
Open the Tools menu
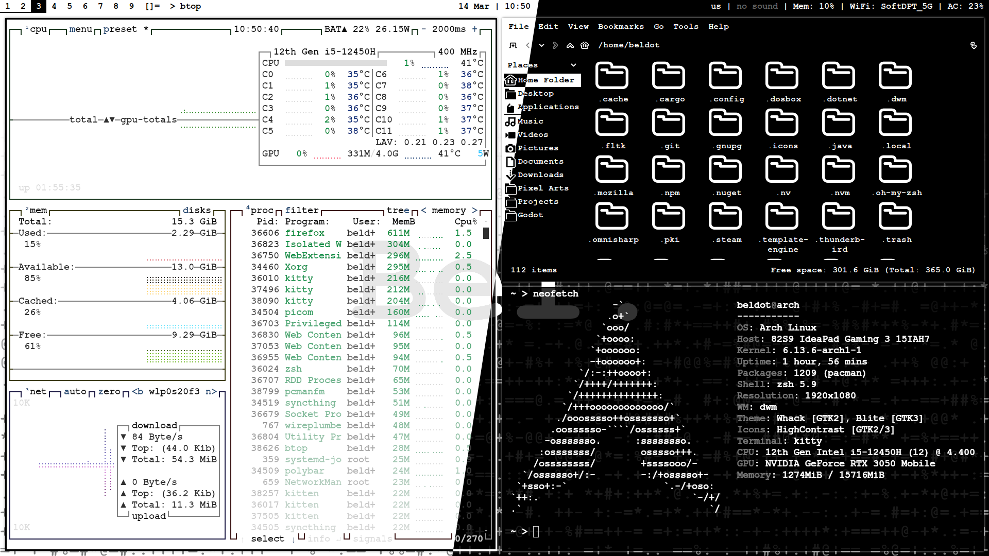686,26
